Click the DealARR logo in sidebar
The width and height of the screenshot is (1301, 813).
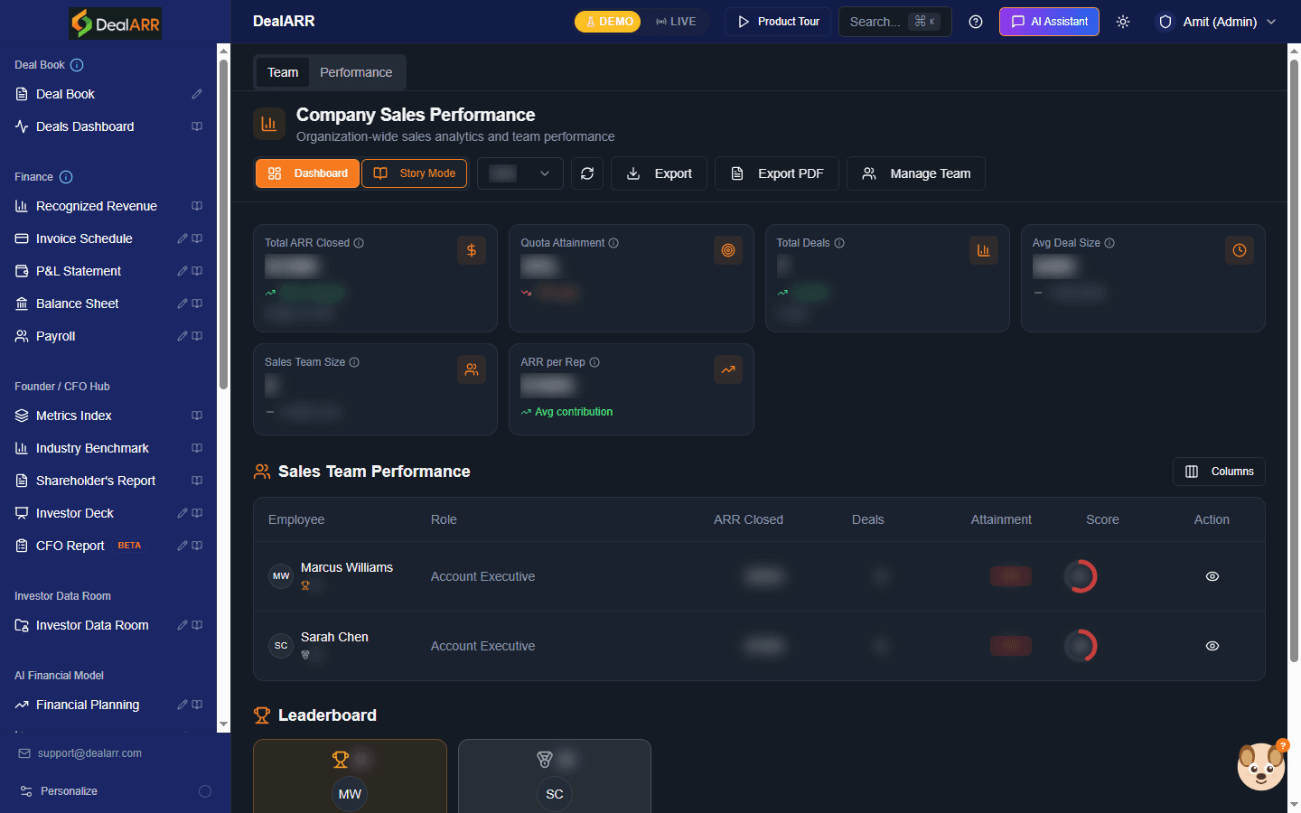[116, 23]
